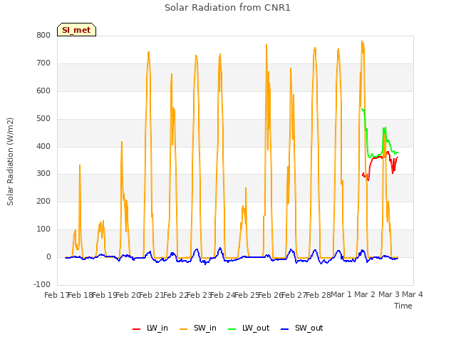Click the Feb 17 x-axis label

coord(56,295)
